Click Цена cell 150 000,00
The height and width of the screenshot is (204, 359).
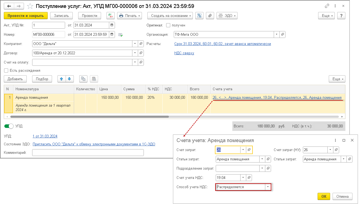click(x=109, y=97)
